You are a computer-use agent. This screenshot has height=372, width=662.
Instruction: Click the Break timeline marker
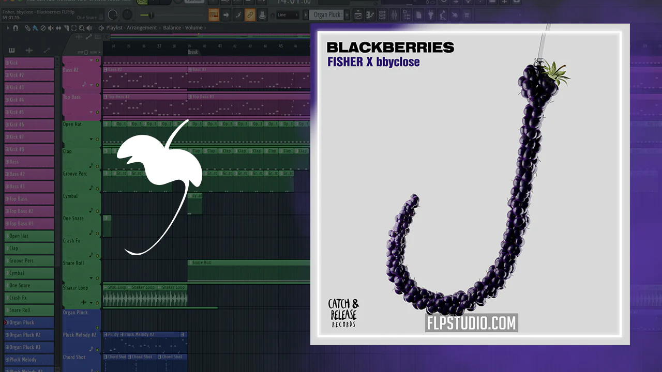point(193,52)
